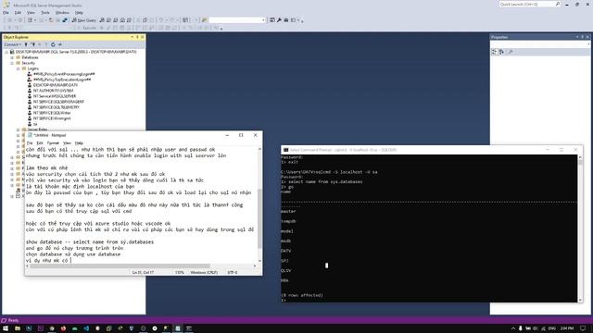
Task: Click the ENG language indicator
Action: pyautogui.click(x=552, y=328)
